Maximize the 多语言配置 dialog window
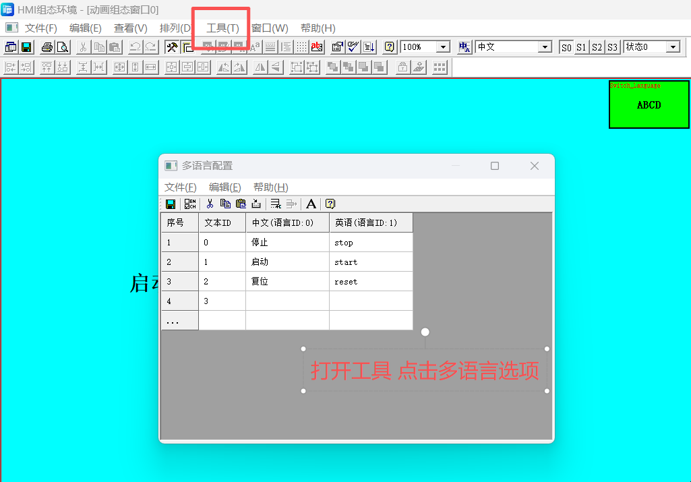Image resolution: width=691 pixels, height=482 pixels. [x=495, y=166]
